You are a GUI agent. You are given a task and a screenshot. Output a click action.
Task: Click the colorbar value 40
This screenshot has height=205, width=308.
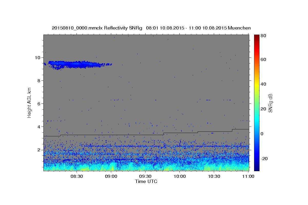tap(264, 84)
